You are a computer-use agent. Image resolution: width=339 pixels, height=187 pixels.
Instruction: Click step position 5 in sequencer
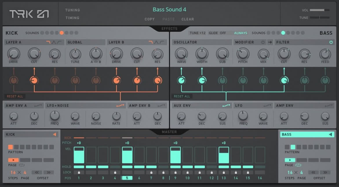click(x=127, y=178)
